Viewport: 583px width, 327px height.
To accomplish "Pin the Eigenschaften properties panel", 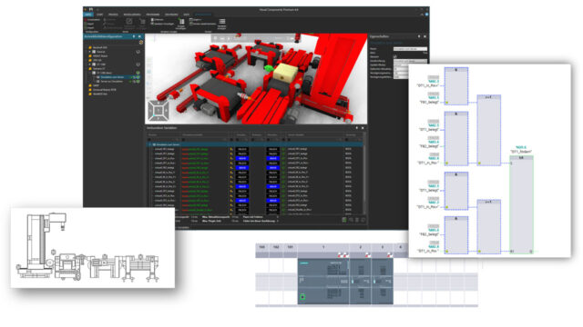I will 419,36.
